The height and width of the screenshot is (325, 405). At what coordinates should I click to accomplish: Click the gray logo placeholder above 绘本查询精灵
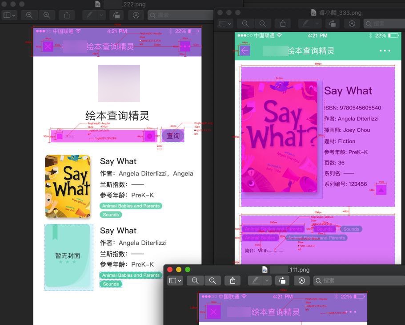point(119,83)
